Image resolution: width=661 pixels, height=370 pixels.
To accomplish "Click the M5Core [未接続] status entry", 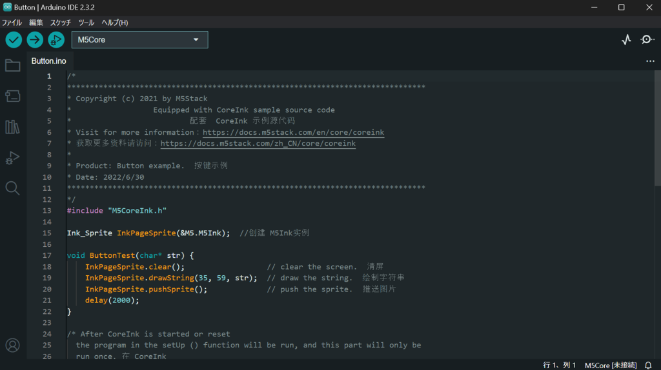I will [x=611, y=365].
